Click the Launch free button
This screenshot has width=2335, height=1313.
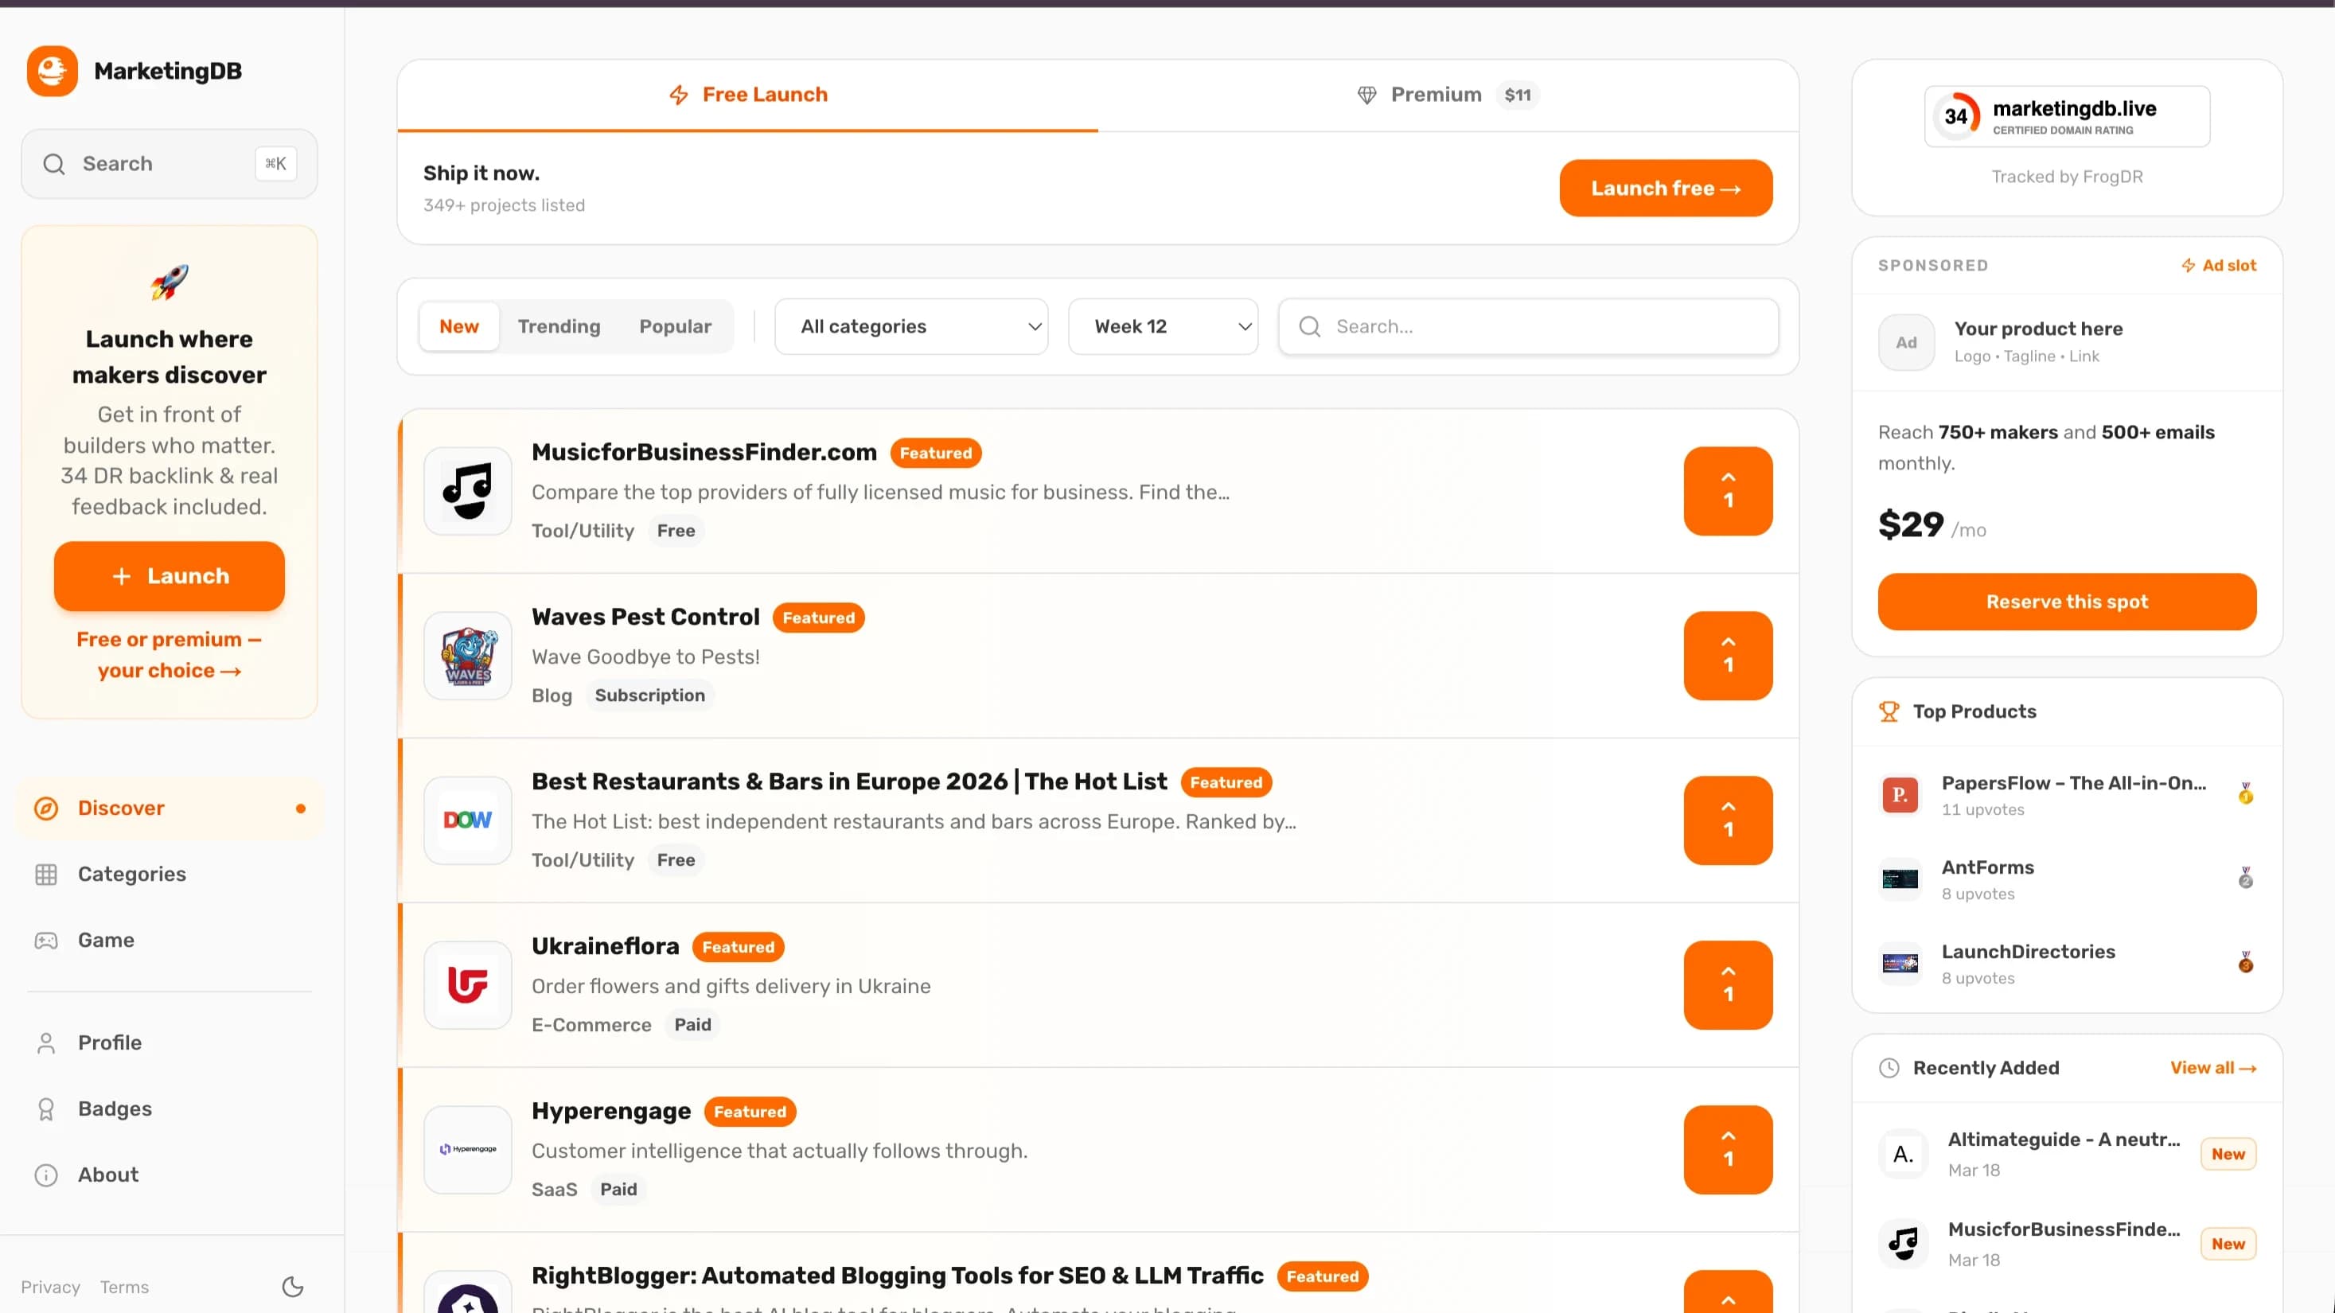(x=1665, y=188)
